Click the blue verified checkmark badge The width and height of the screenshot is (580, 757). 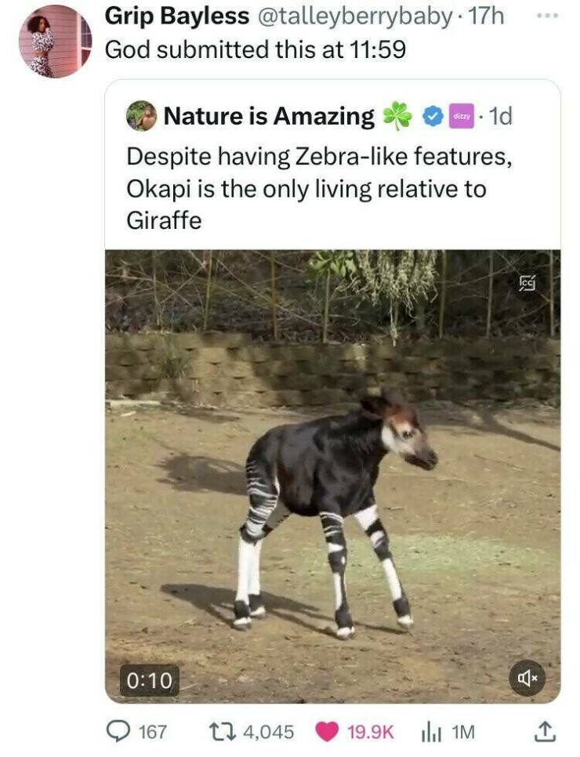[432, 117]
